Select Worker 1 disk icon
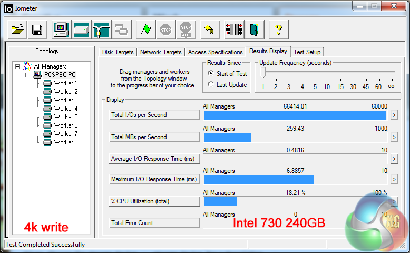 pos(47,83)
